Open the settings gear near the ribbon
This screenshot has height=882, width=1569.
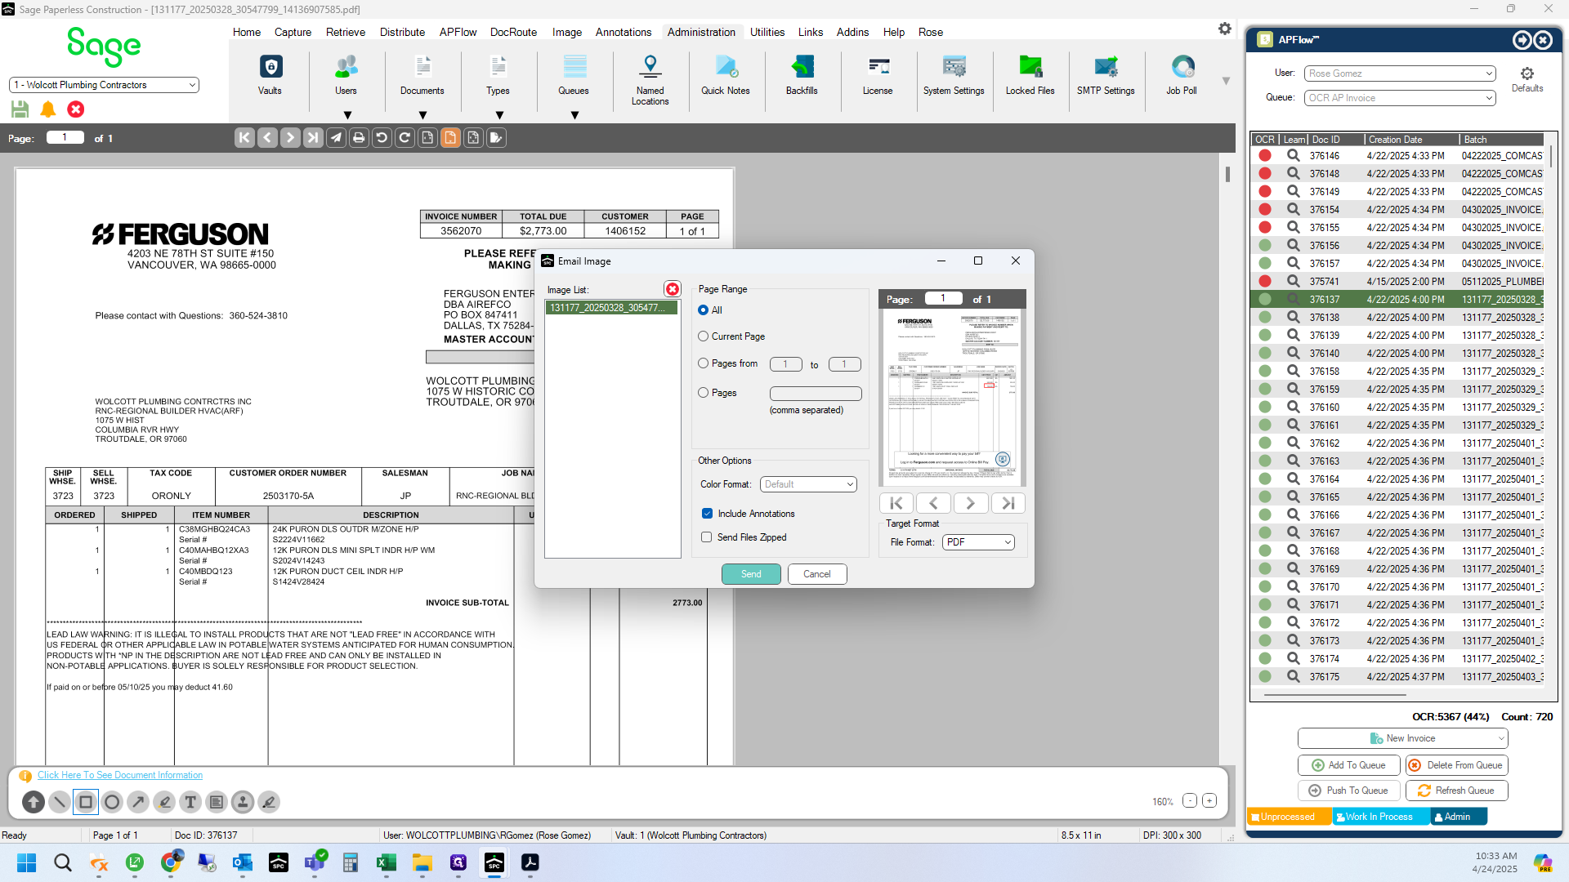click(x=1224, y=29)
